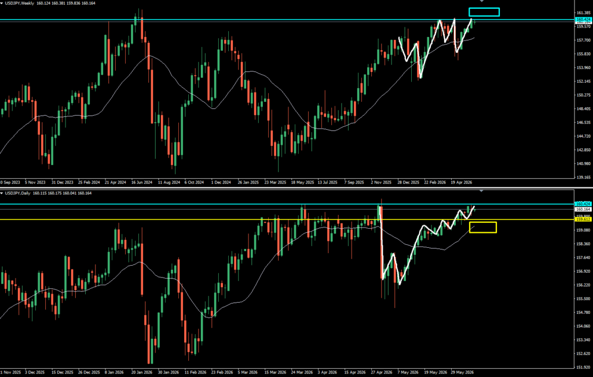The height and width of the screenshot is (377, 593).
Task: Select the cyan 160.424 price label on Weekly chart
Action: (x=583, y=19)
